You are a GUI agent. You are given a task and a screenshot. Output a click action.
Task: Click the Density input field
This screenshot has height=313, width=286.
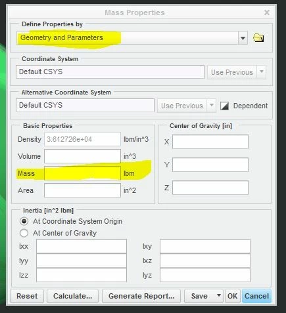coord(82,139)
